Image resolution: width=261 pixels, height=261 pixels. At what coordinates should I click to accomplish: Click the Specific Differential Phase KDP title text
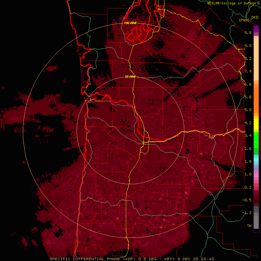93,259
